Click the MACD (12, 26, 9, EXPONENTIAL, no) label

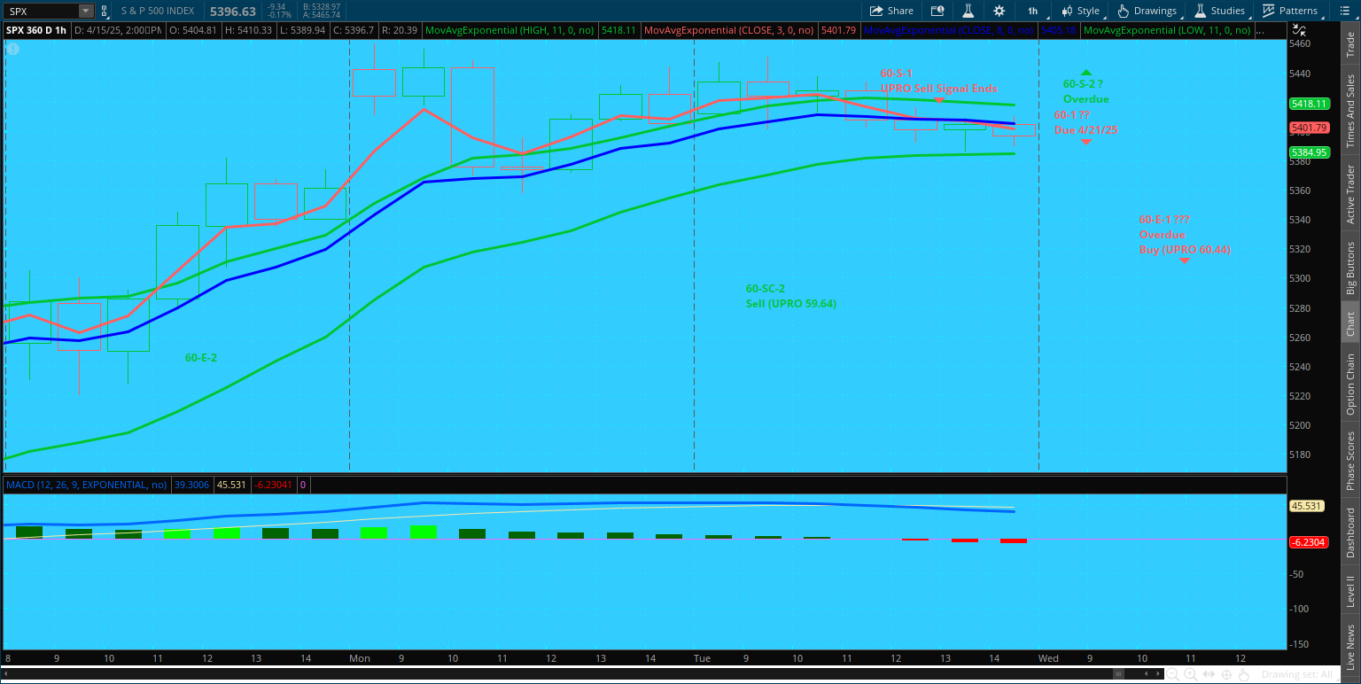[86, 485]
